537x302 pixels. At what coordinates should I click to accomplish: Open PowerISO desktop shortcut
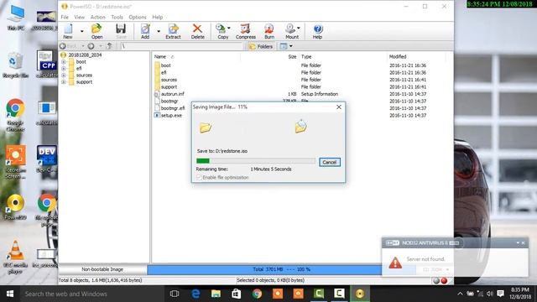click(x=15, y=206)
